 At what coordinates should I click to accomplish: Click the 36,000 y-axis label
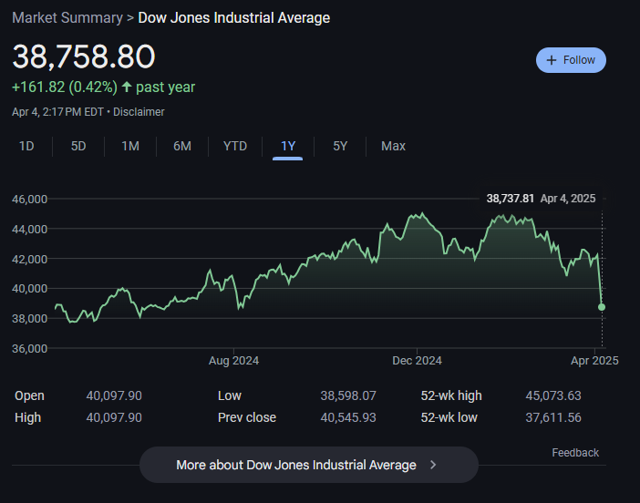pyautogui.click(x=30, y=348)
